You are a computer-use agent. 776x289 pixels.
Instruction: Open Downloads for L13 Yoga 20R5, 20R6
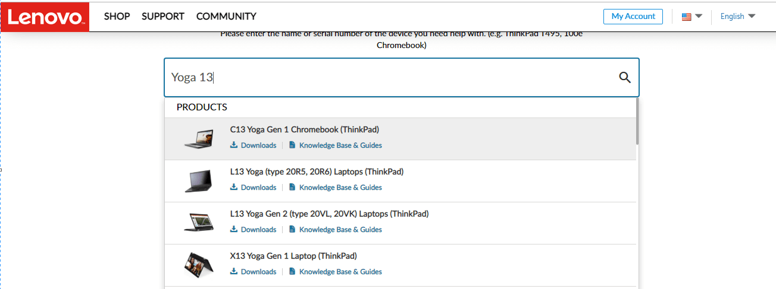click(x=258, y=187)
